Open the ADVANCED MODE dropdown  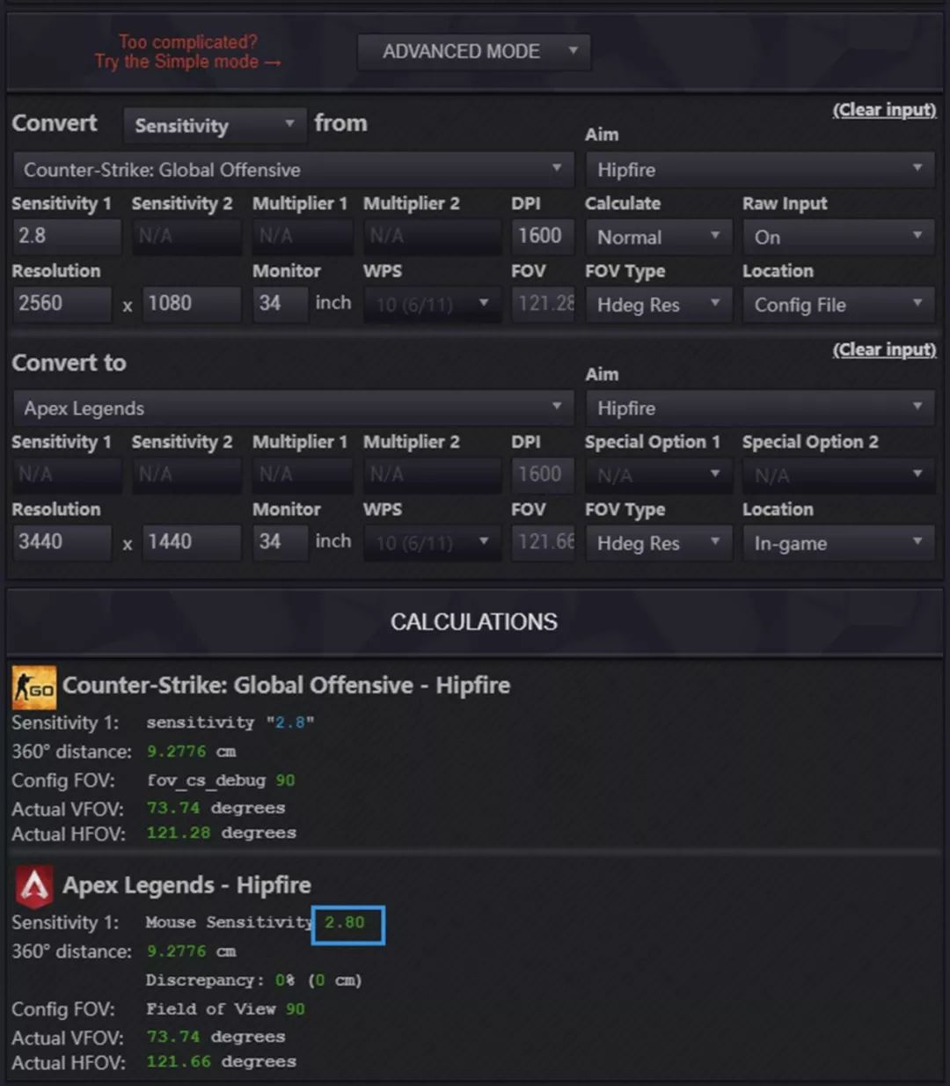point(473,52)
